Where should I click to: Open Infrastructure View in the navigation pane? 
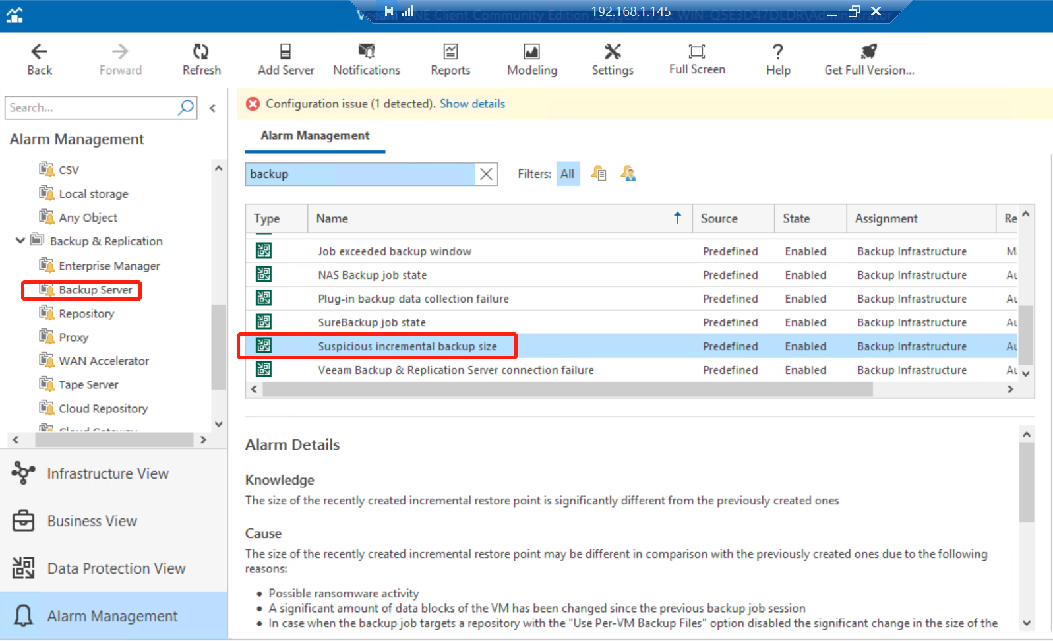(x=113, y=473)
